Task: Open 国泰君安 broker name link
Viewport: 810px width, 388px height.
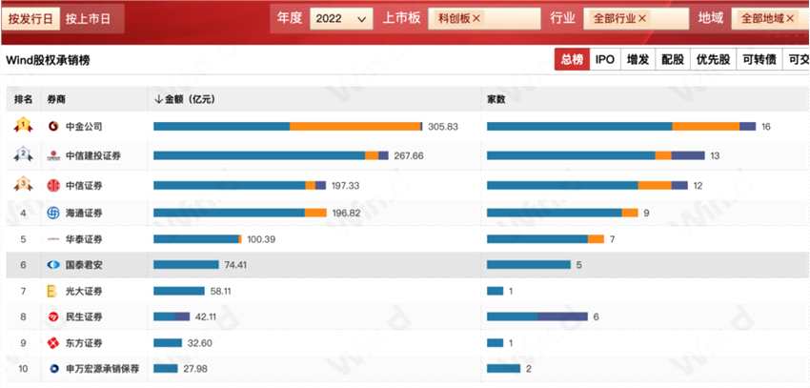Action: 84,265
